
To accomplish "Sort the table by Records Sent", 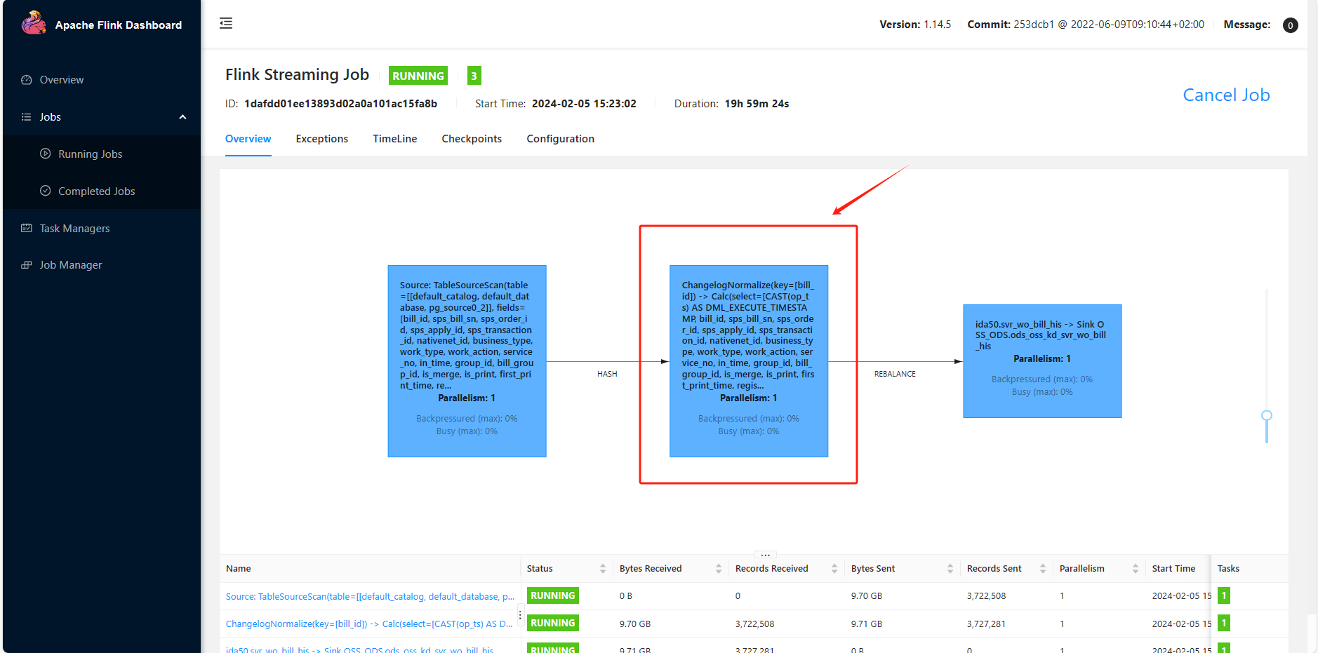I will [x=1043, y=569].
